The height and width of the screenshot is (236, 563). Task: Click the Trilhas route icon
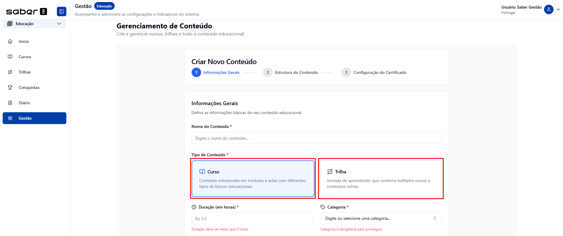click(10, 72)
